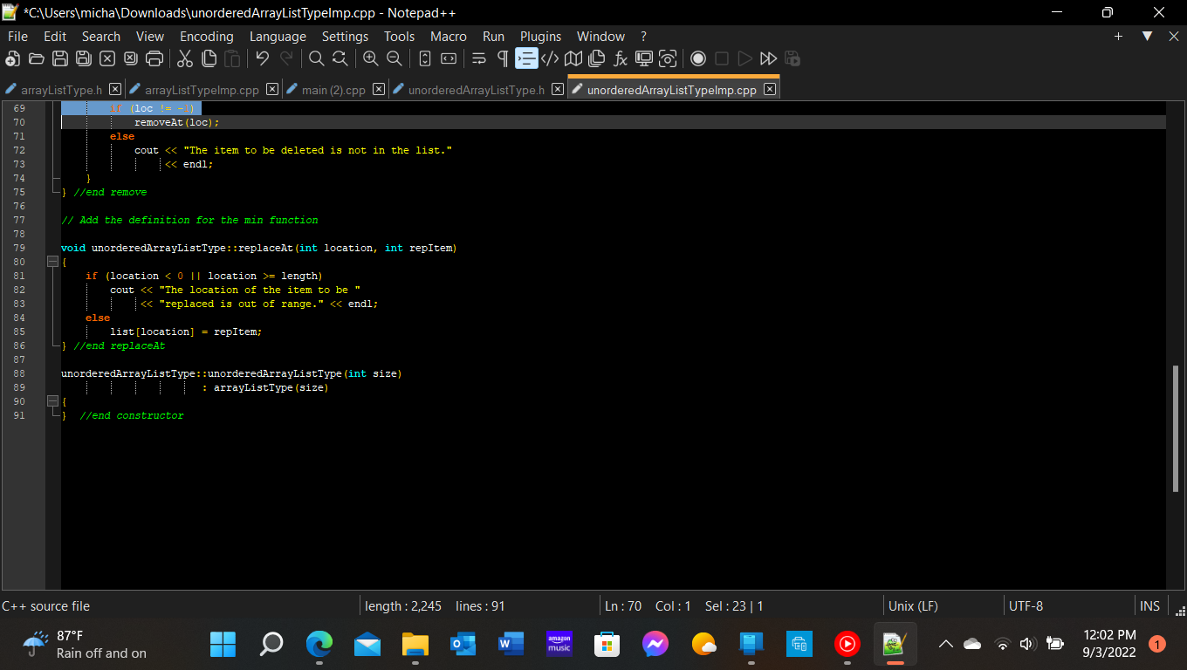Switch to the main (2).cpp tab

coord(333,90)
